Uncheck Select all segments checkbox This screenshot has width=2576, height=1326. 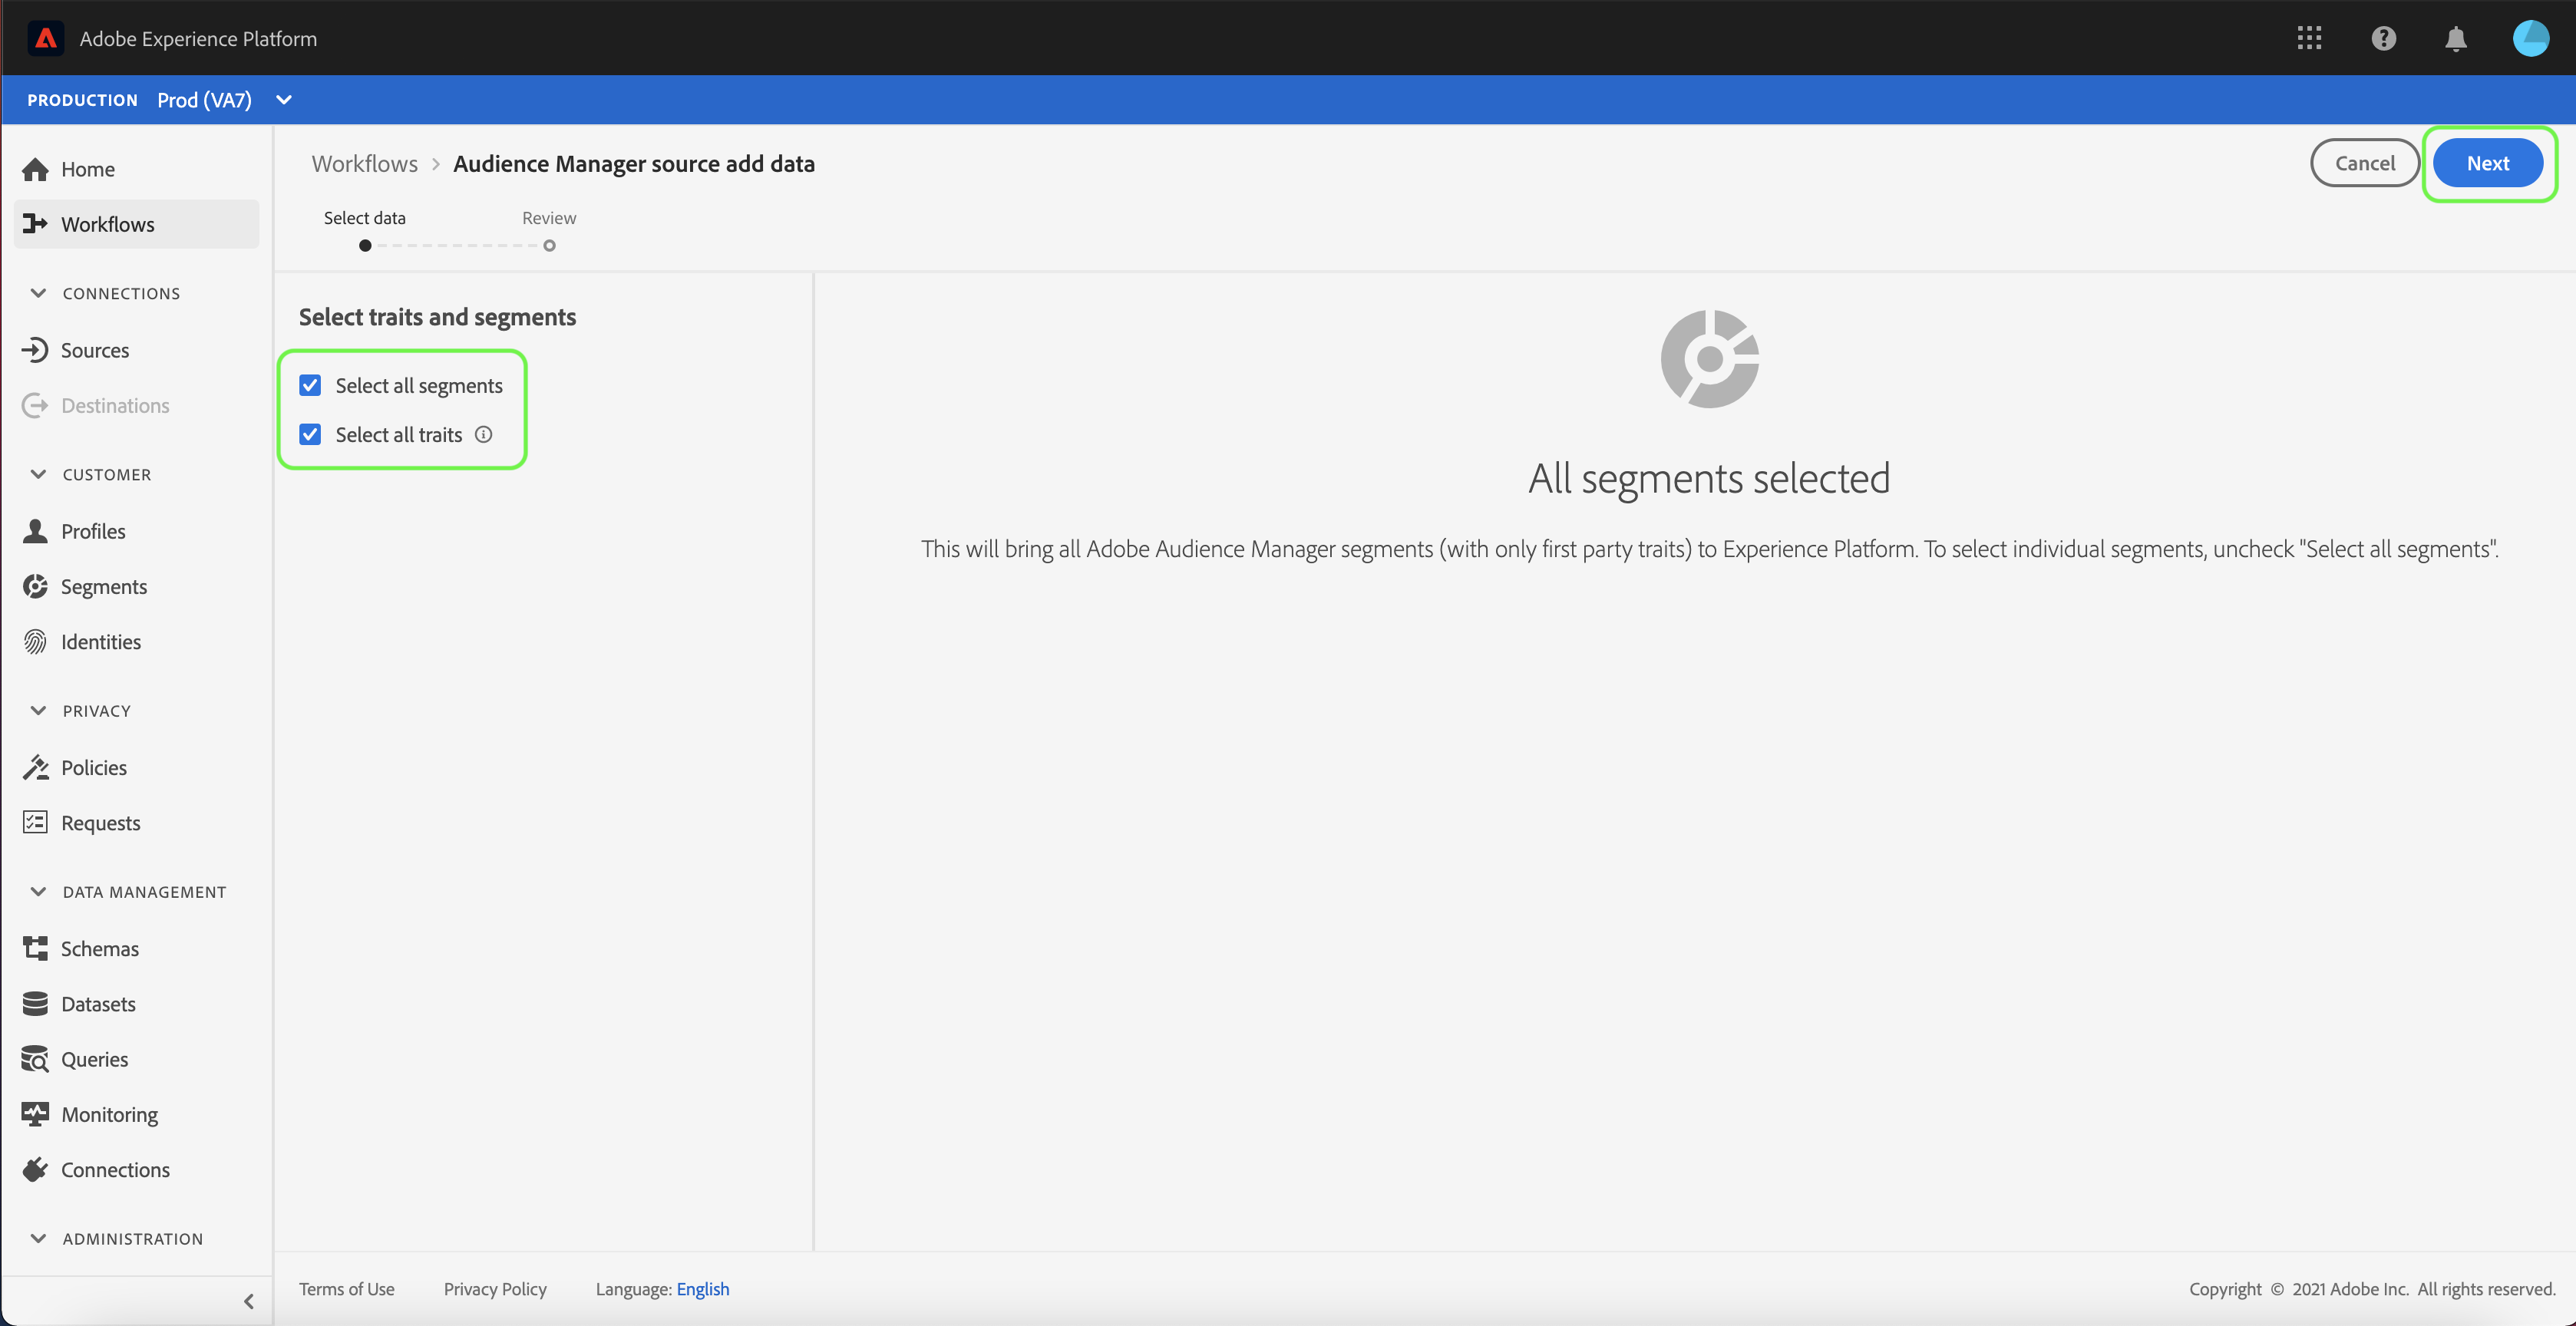310,385
